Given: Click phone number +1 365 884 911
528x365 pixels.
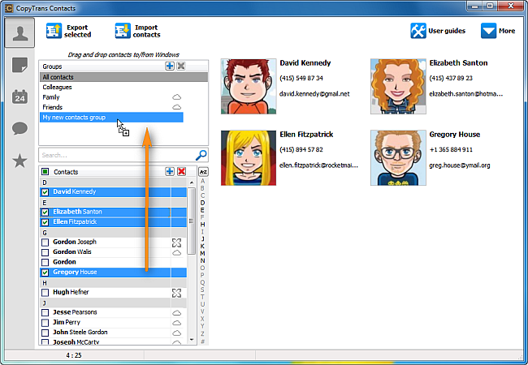Looking at the screenshot, I should point(451,149).
